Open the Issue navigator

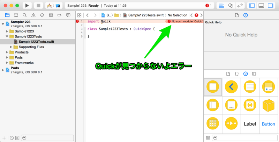(33, 15)
